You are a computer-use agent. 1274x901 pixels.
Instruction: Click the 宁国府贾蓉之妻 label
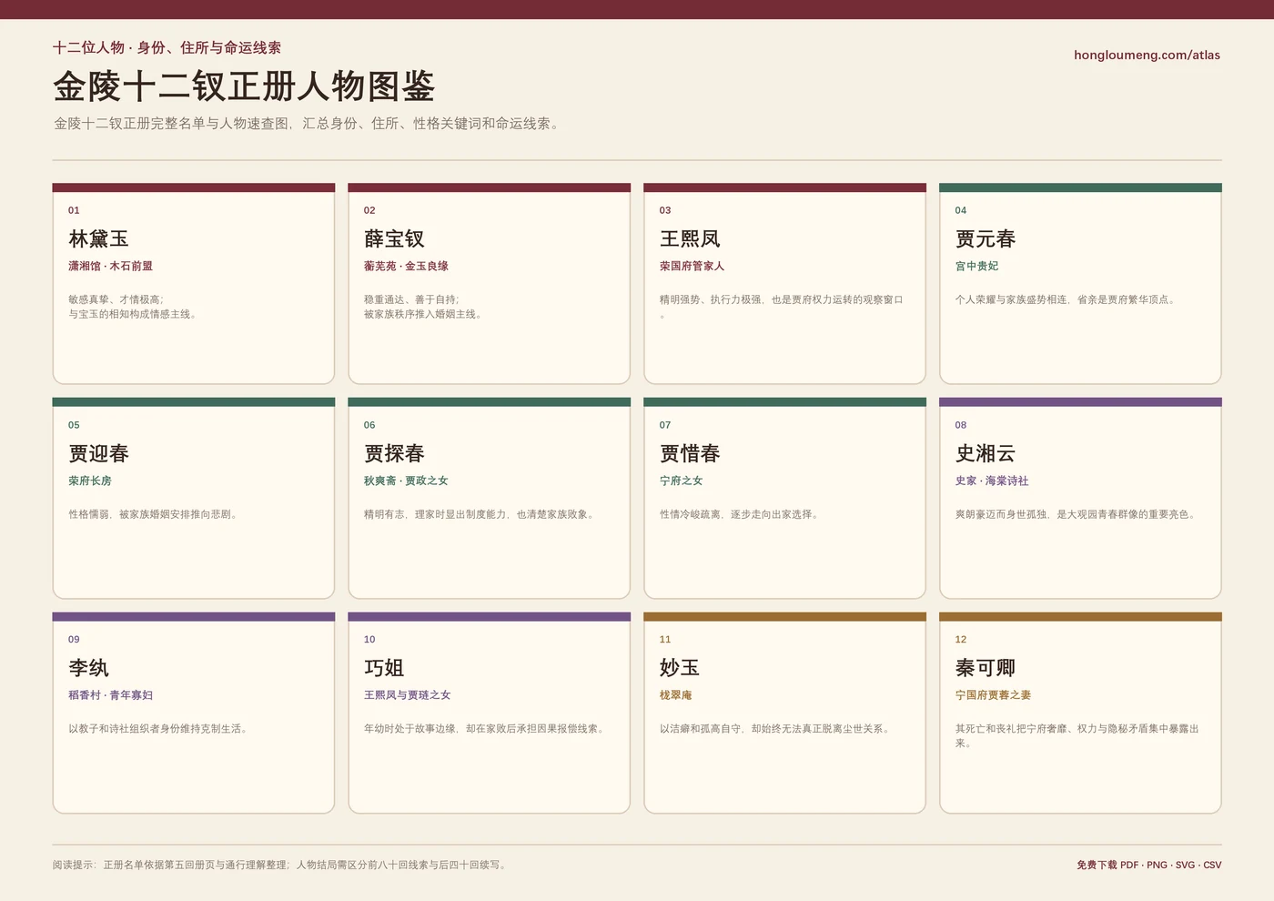click(993, 694)
